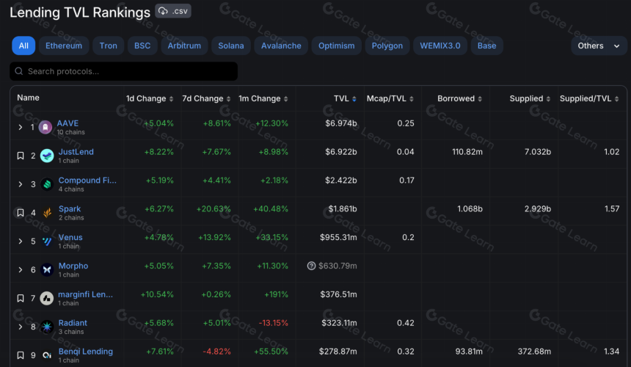Select JustLend Borrowed value 110.82m
Image resolution: width=631 pixels, height=367 pixels.
(467, 152)
